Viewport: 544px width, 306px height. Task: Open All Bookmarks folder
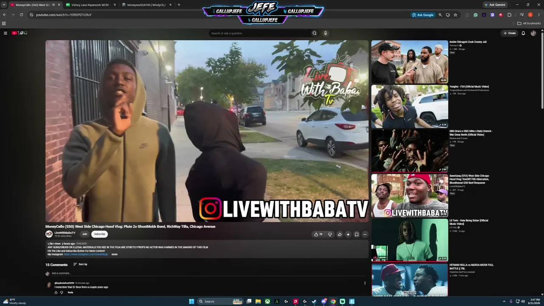point(529,23)
